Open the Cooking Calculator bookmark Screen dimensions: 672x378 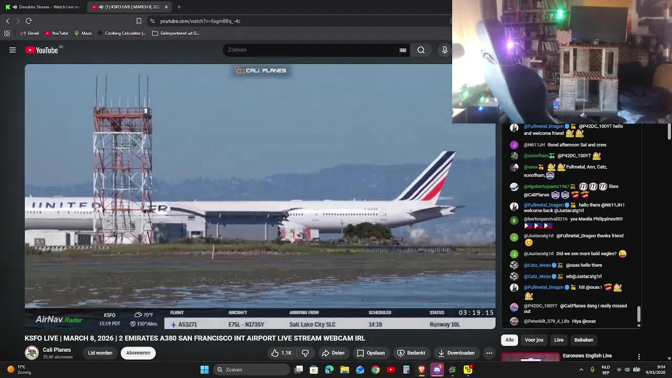(x=121, y=33)
